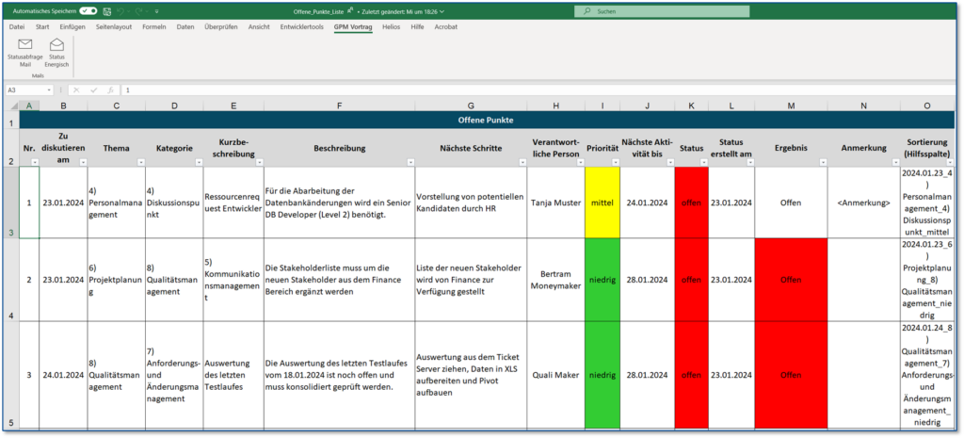Select the Bertram Moneymaker cell
This screenshot has width=964, height=438.
tap(555, 280)
